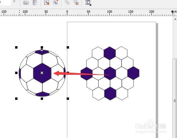Select the top-left white hexagon in honeycomb top row
Viewport: 177px width, 138px height.
(98, 53)
